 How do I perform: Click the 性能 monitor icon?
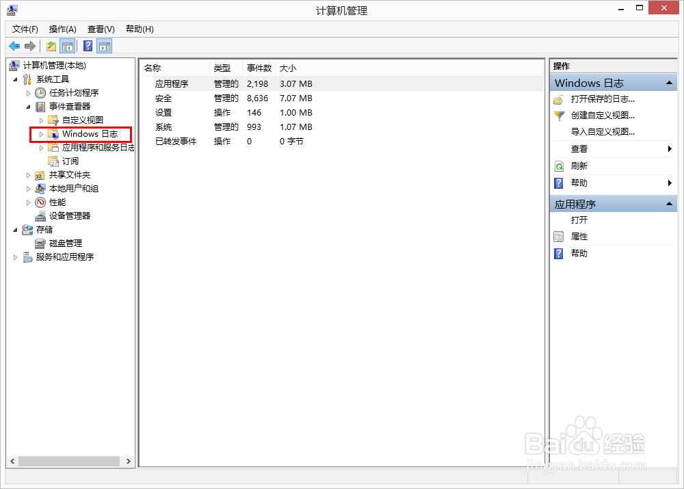40,202
